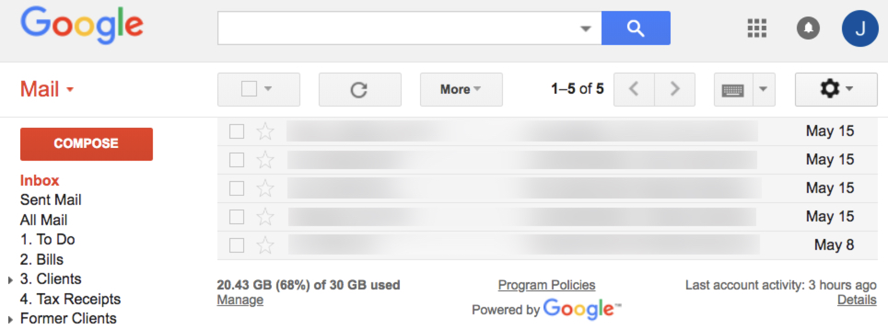Toggle the select-all checkbox in the toolbar
This screenshot has height=329, width=888.
pos(249,89)
